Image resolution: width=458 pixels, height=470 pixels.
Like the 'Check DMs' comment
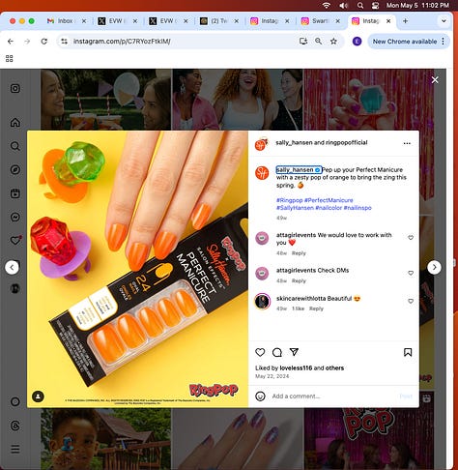click(x=411, y=273)
